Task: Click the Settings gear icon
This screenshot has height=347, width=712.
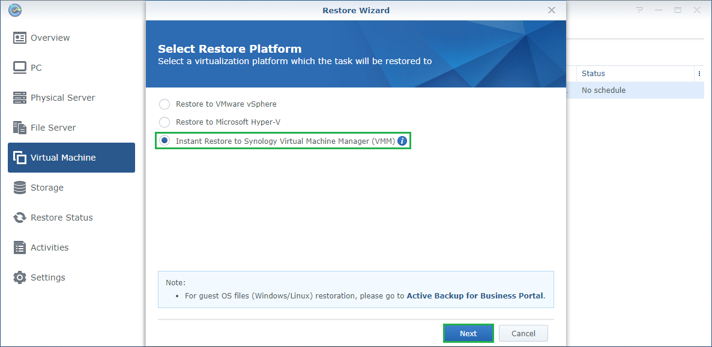Action: coord(20,277)
